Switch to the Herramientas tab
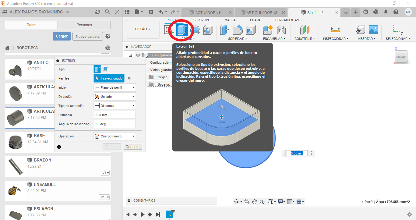The height and width of the screenshot is (220, 416). click(x=287, y=20)
